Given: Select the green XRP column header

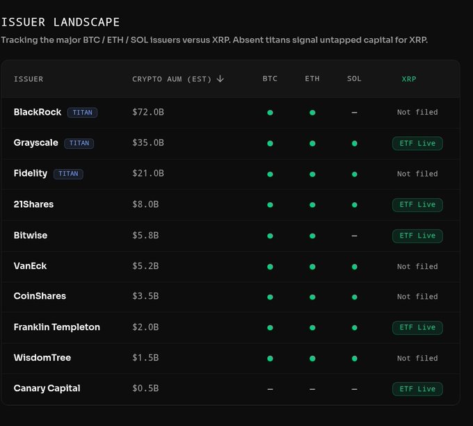Looking at the screenshot, I should point(409,79).
